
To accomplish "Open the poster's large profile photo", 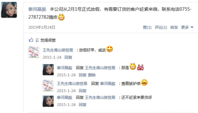I will (x=9, y=10).
